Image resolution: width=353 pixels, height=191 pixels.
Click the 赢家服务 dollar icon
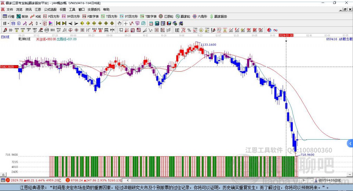click(218, 16)
